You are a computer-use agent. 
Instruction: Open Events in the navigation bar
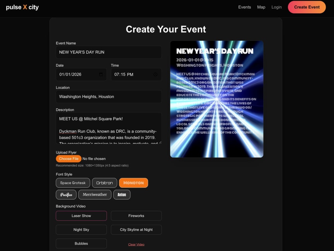tap(244, 7)
